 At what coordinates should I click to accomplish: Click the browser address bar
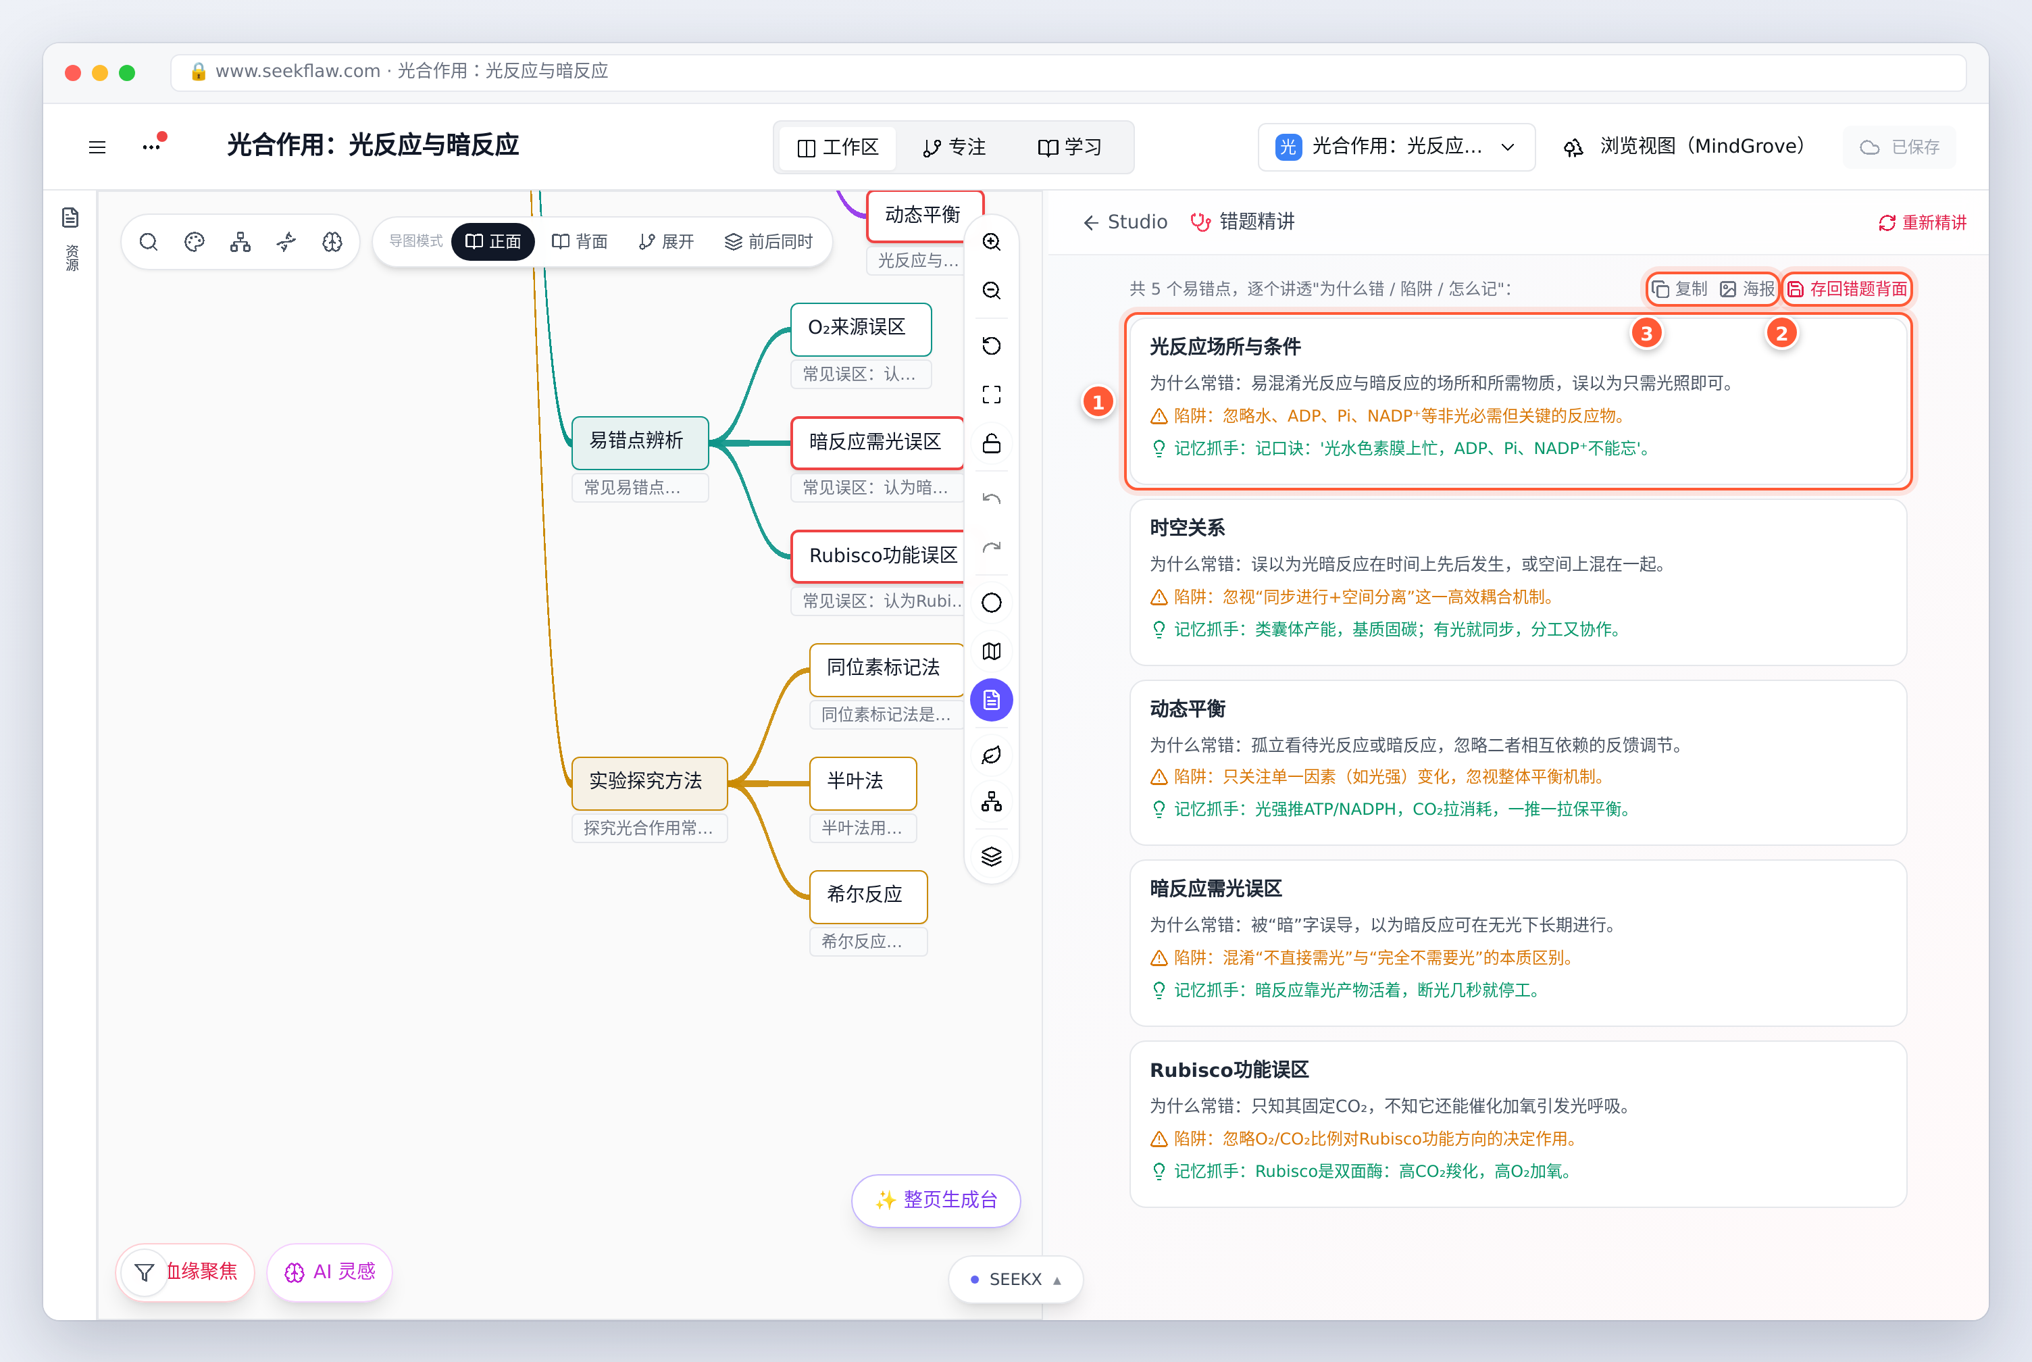1068,72
